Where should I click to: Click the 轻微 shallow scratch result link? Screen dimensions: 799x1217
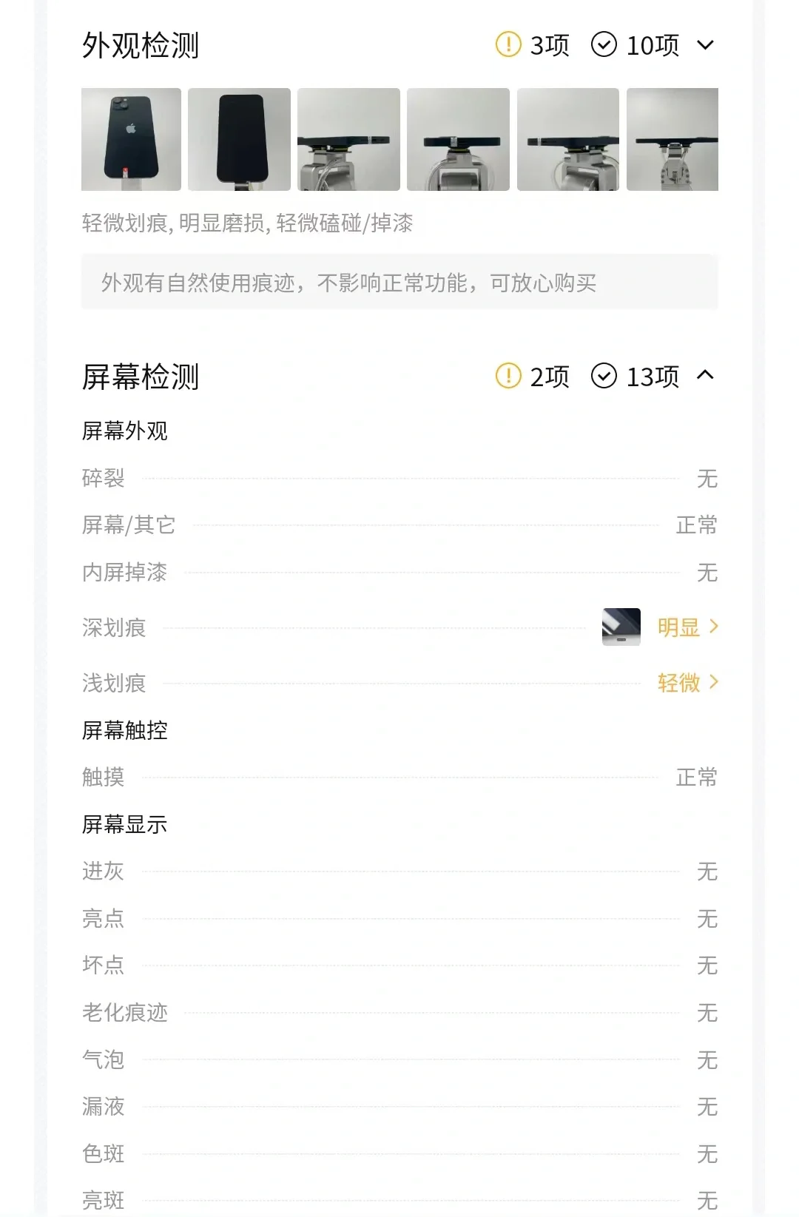(x=678, y=683)
